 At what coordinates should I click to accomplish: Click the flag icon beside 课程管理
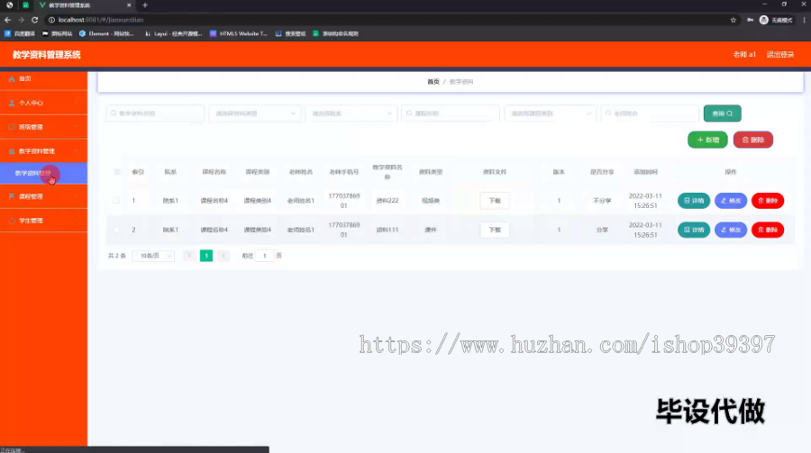12,196
